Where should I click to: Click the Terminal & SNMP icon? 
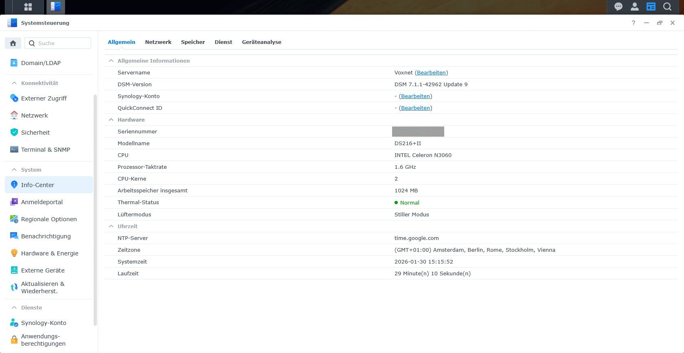coord(14,150)
